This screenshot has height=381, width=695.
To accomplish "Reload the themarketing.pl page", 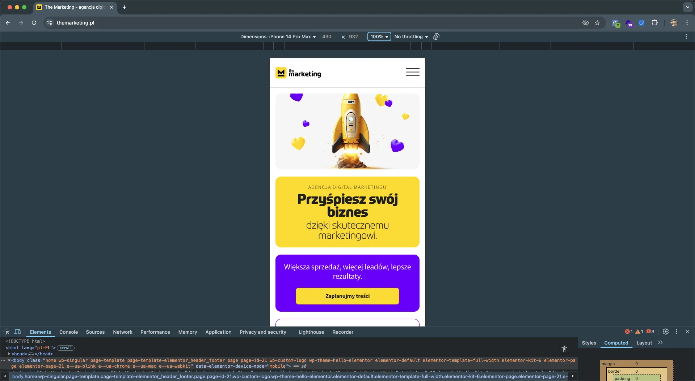I will pos(34,23).
